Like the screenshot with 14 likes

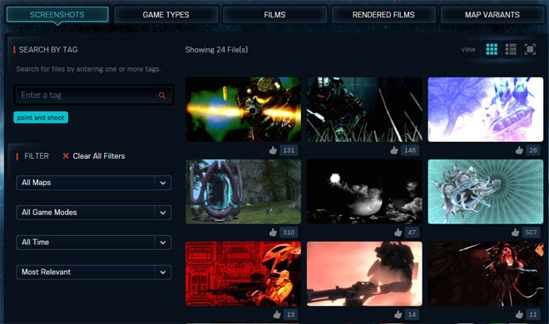[398, 315]
